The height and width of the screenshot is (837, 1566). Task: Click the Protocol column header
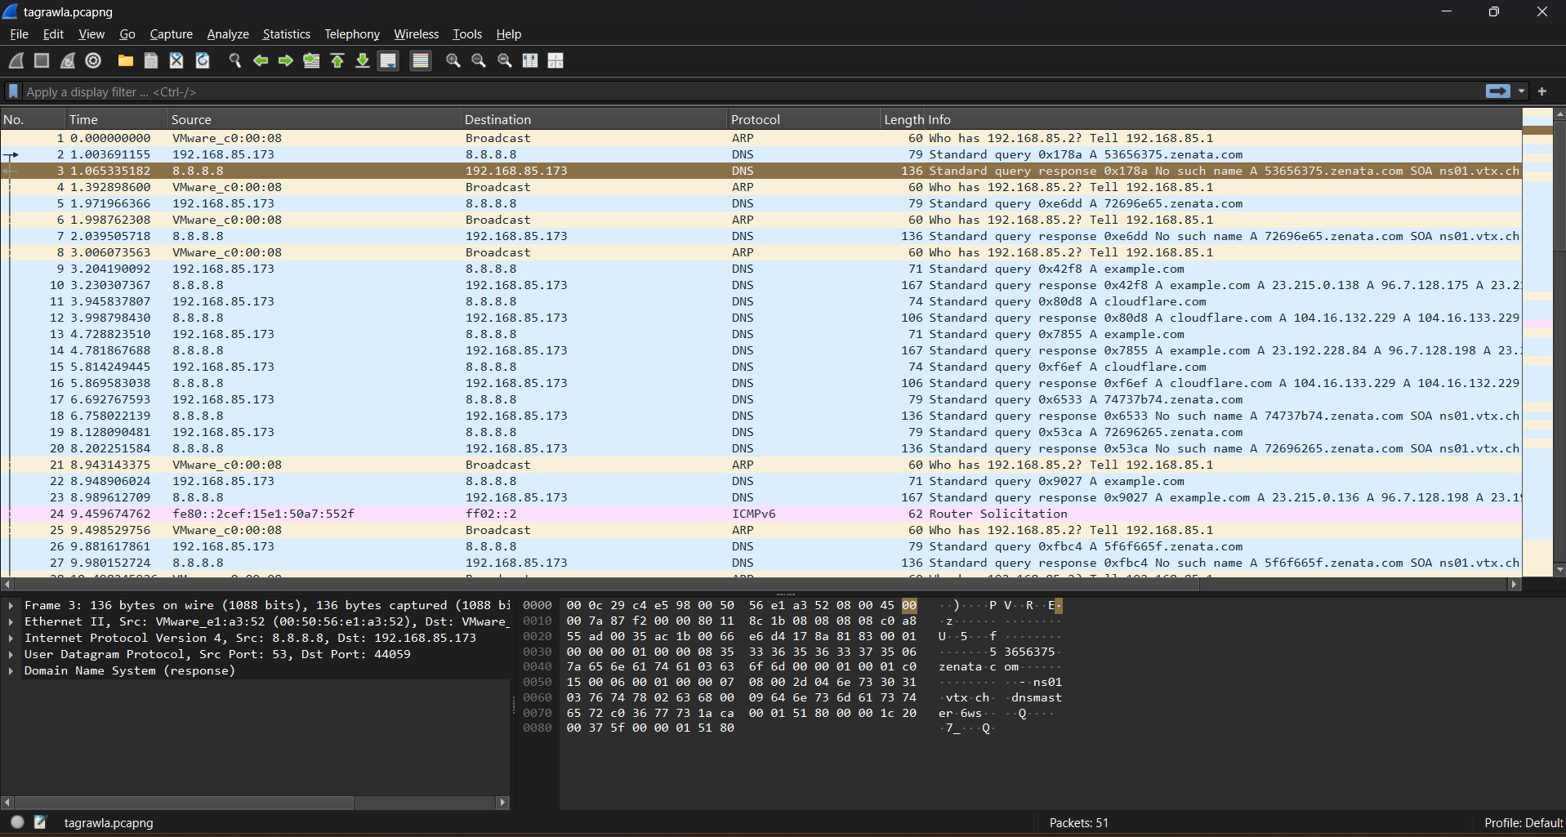755,119
